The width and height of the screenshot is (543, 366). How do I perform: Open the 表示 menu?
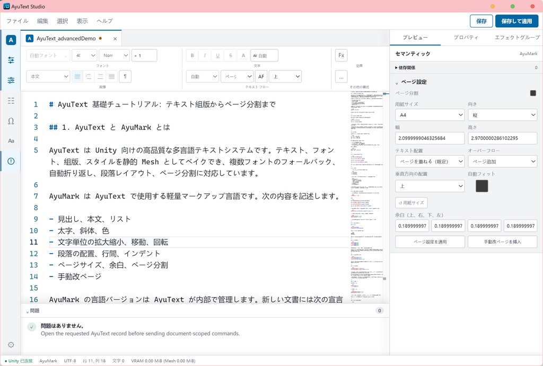[x=82, y=21]
